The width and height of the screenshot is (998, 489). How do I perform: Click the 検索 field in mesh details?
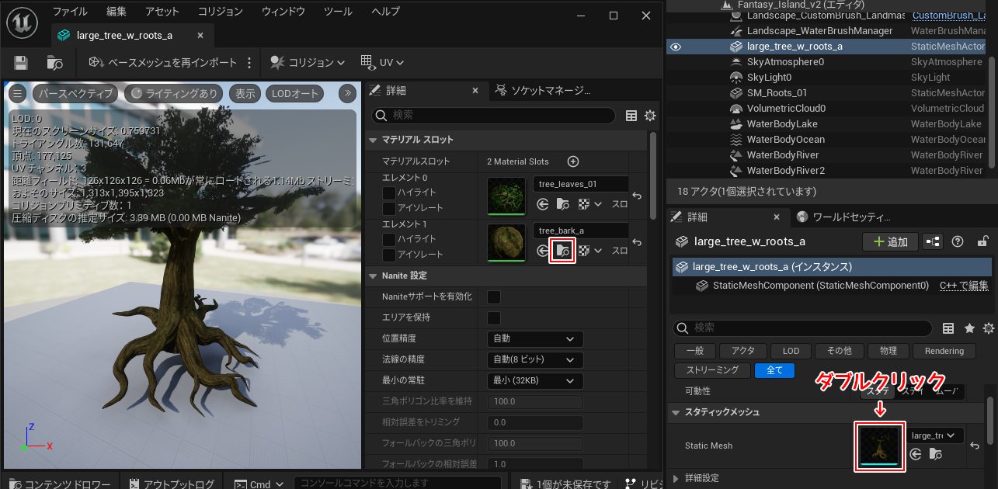497,116
